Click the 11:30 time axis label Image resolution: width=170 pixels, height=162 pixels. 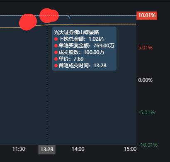[x=19, y=149]
